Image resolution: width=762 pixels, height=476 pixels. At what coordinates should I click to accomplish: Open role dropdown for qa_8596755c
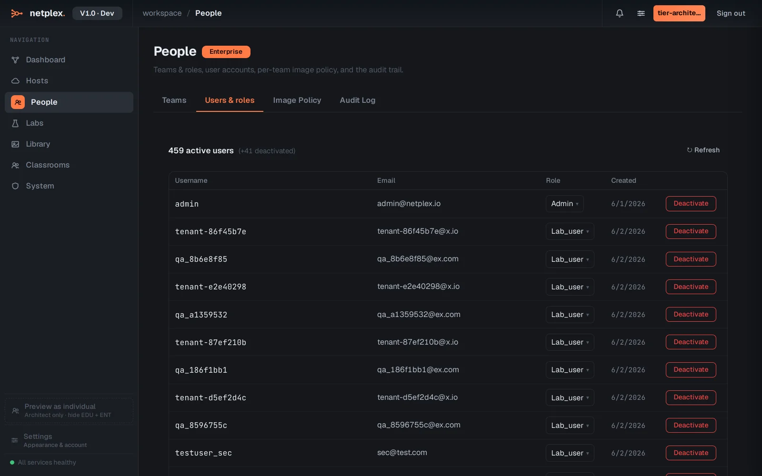(x=570, y=426)
